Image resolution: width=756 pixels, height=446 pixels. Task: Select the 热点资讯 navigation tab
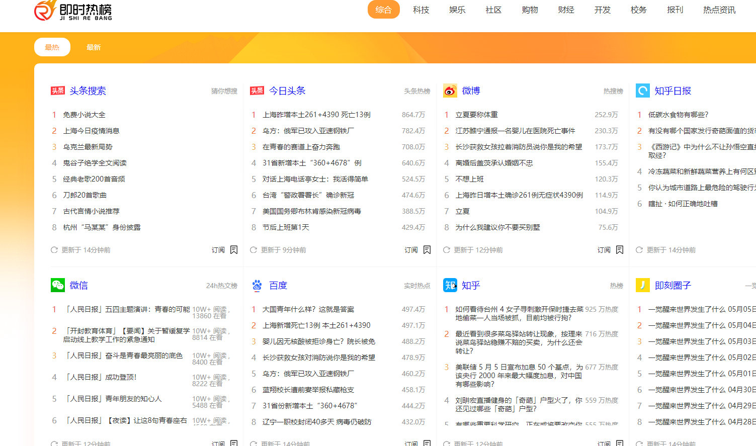(x=719, y=10)
